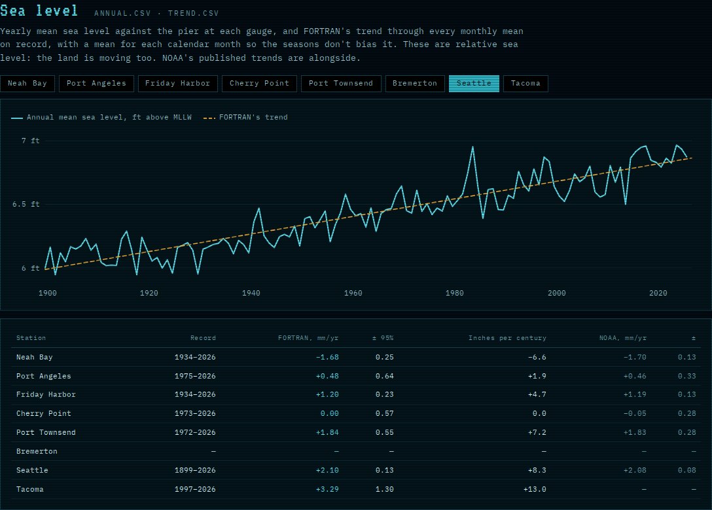Switch to the Port Townsend tab
The height and width of the screenshot is (510, 712).
341,84
